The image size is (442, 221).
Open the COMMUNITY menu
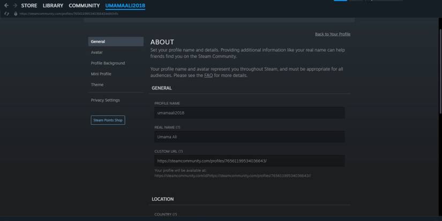tap(84, 5)
